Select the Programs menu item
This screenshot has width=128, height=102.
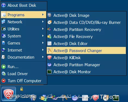pyautogui.click(x=24, y=15)
